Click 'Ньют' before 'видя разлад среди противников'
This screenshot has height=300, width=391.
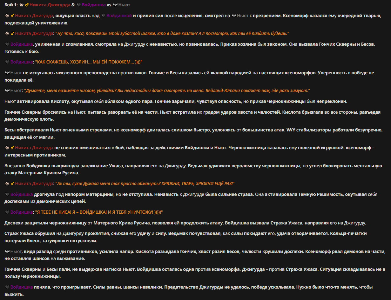pos(16,251)
